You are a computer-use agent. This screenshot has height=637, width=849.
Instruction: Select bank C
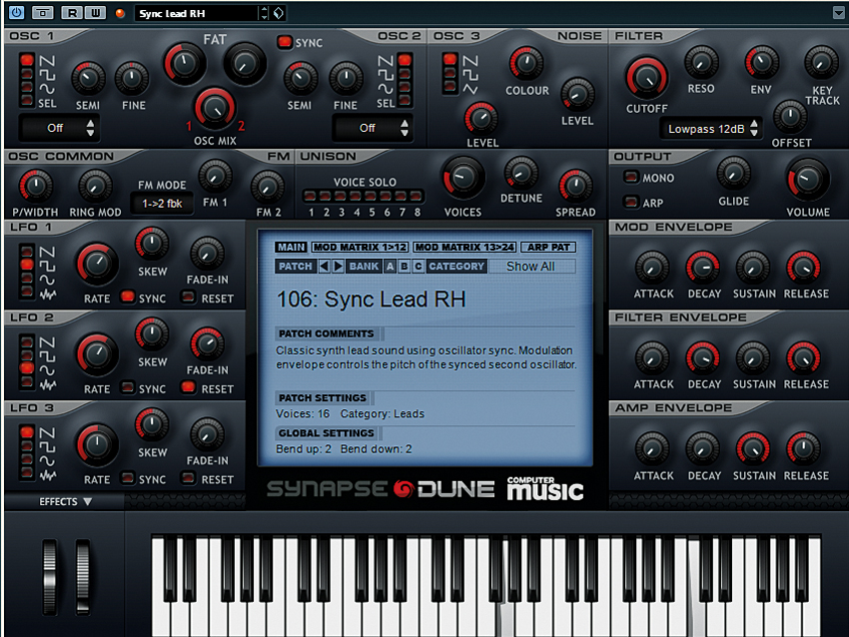pos(418,266)
